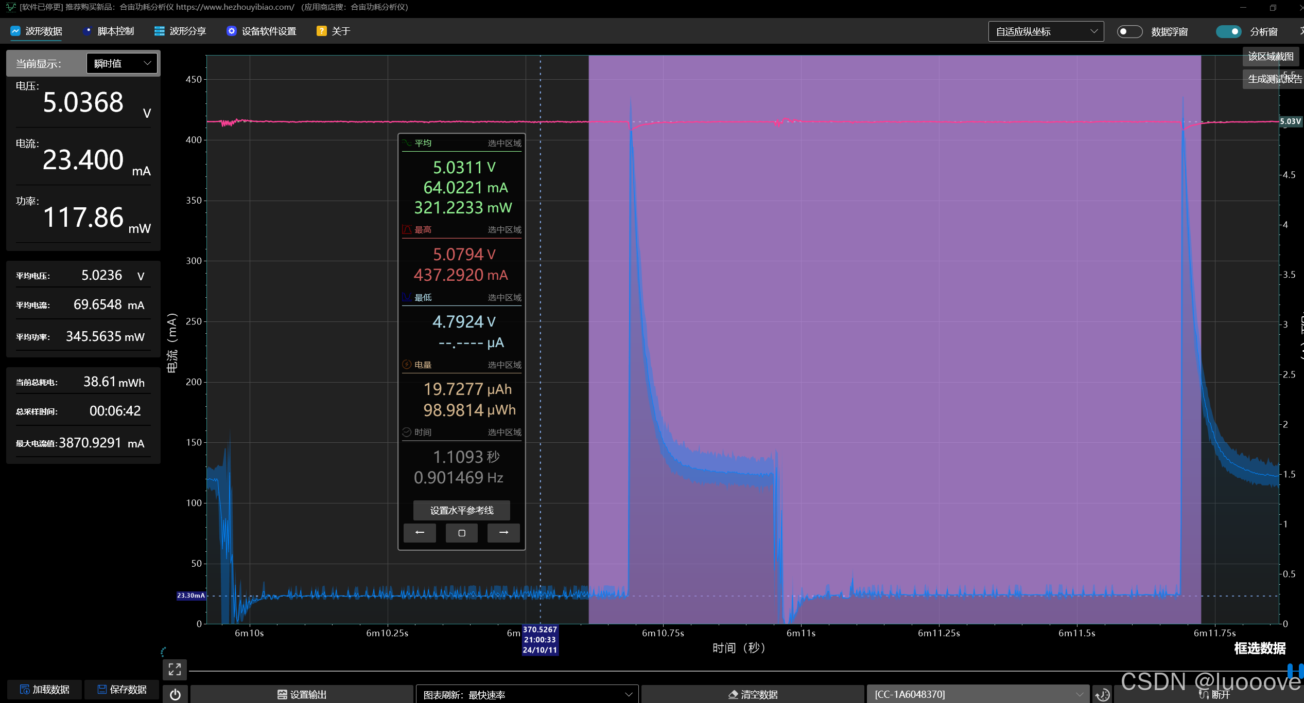Image resolution: width=1304 pixels, height=703 pixels.
Task: Click the square reset button in analysis window
Action: 462,533
